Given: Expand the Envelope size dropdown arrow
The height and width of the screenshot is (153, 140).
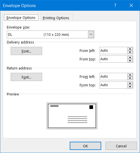Looking at the screenshot, I should (91, 34).
